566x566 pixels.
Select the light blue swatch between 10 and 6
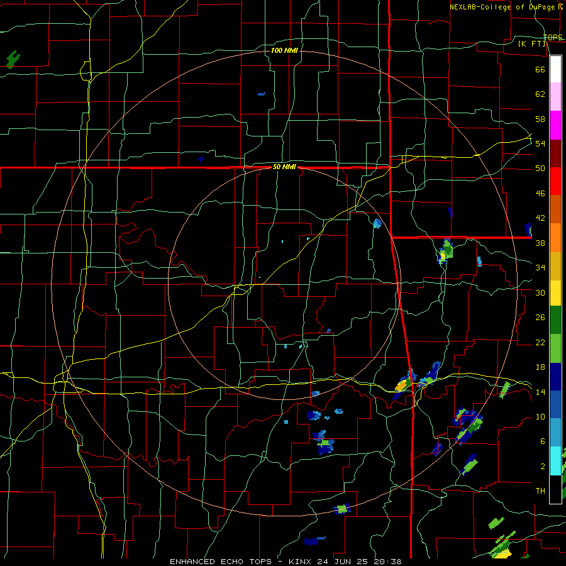click(x=555, y=433)
